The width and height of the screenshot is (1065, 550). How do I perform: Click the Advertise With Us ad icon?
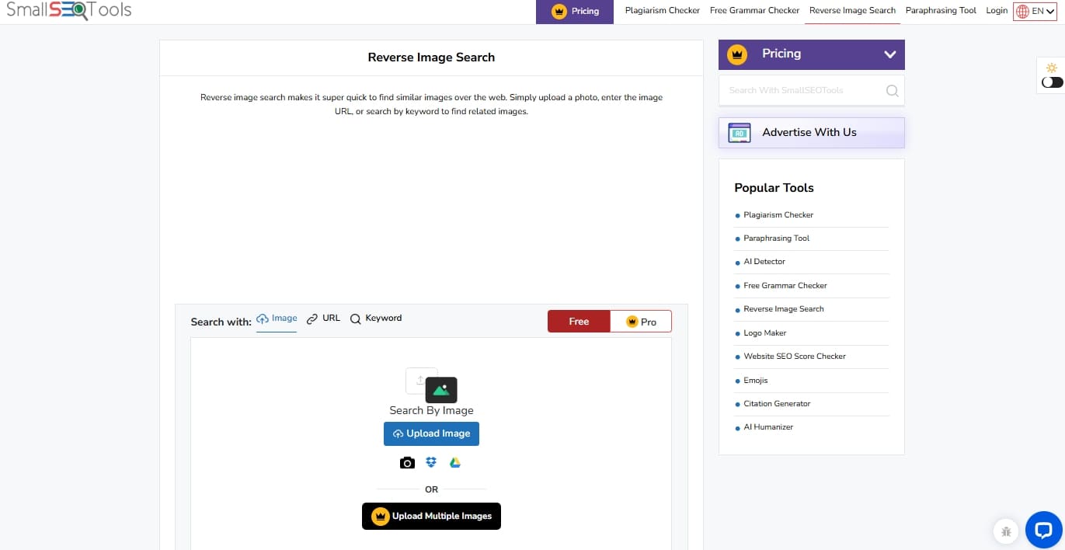point(740,133)
